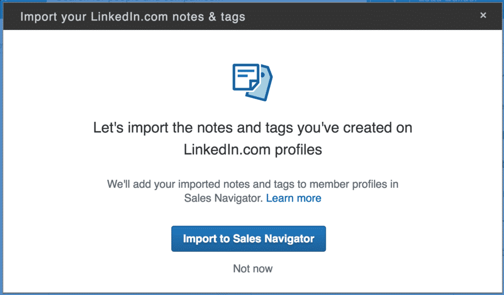Click the We'll add your imported notes sentence
The image size is (504, 295).
click(252, 184)
